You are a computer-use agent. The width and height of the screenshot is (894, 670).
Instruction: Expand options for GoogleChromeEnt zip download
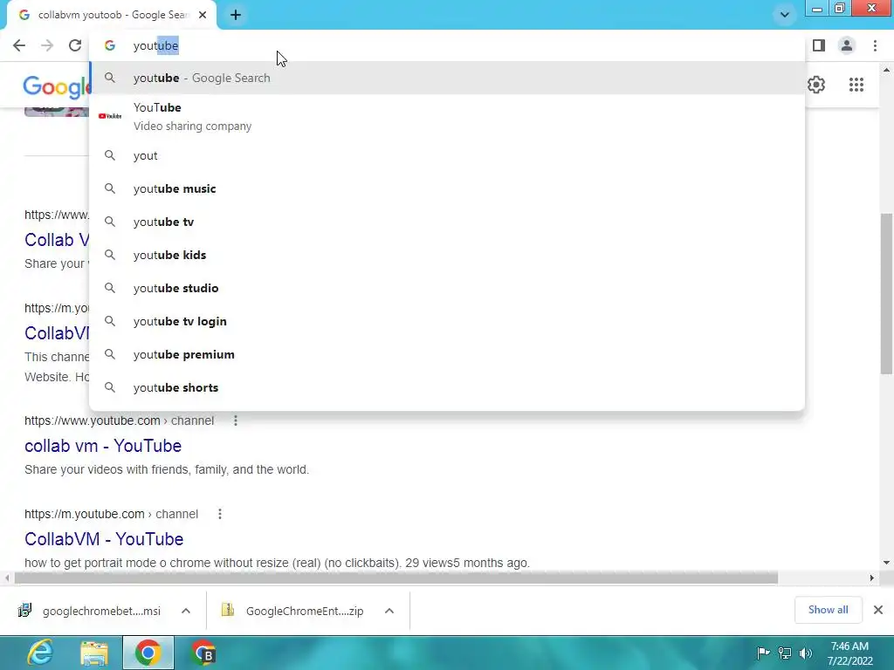(x=389, y=611)
